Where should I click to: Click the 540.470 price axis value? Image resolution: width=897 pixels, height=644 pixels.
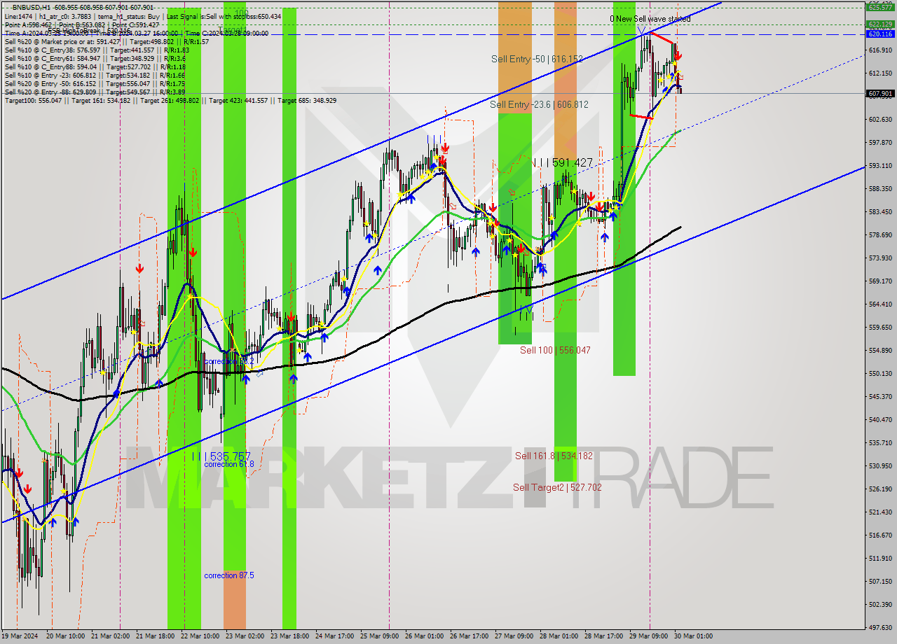tap(880, 420)
